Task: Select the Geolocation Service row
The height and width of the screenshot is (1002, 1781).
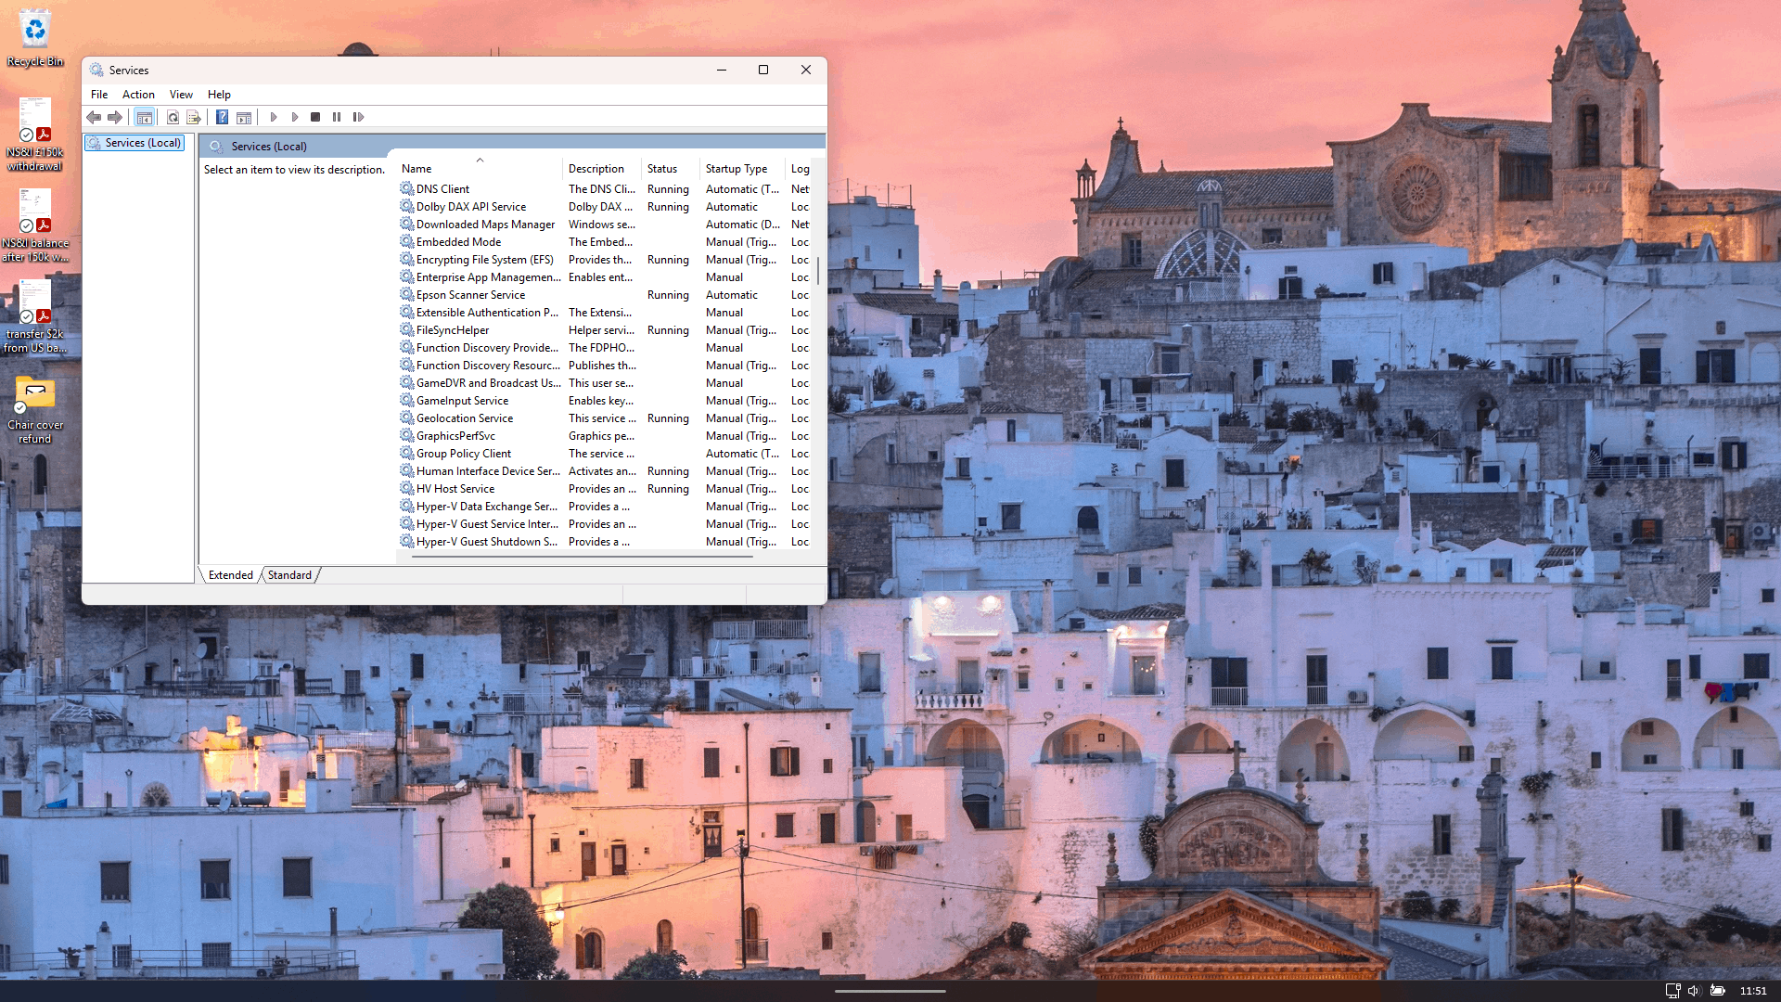Action: pos(603,418)
